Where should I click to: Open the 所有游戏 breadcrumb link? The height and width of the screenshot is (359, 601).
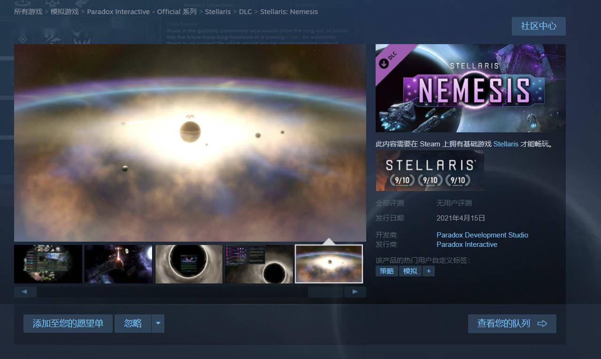[x=28, y=11]
